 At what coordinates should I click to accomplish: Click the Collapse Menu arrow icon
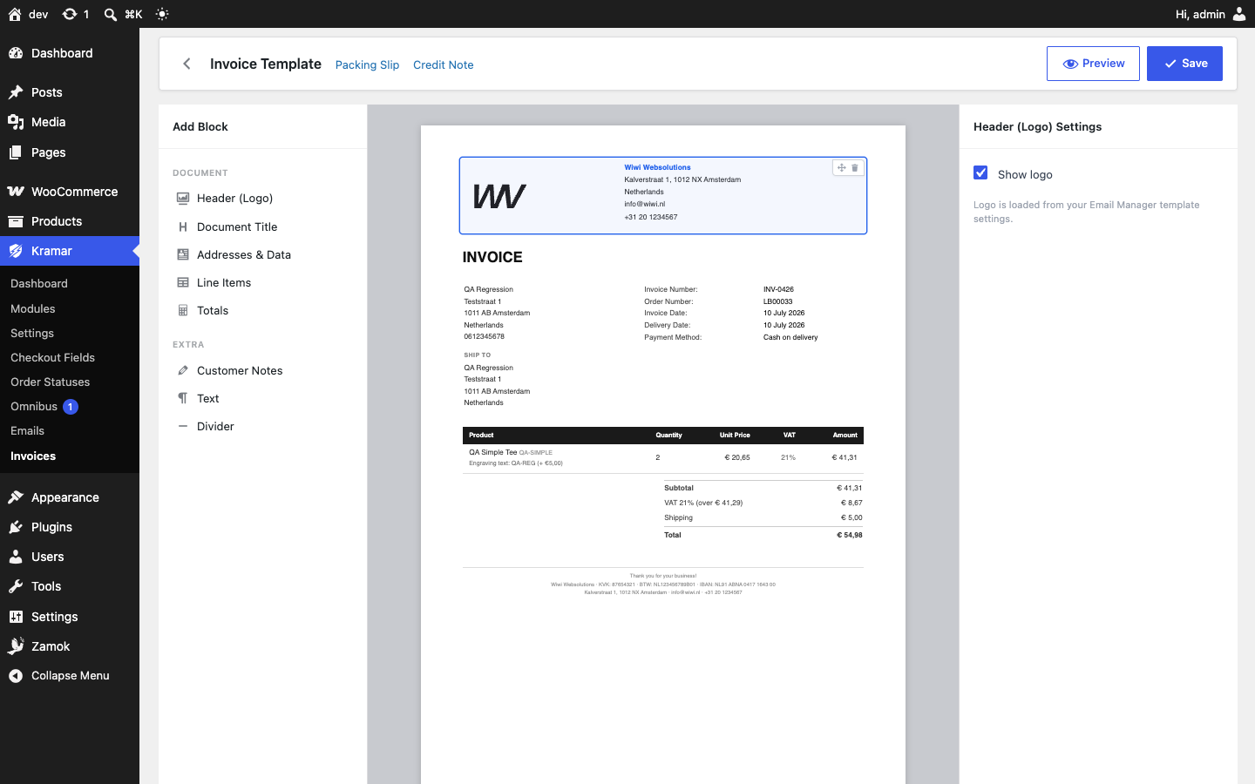click(16, 676)
